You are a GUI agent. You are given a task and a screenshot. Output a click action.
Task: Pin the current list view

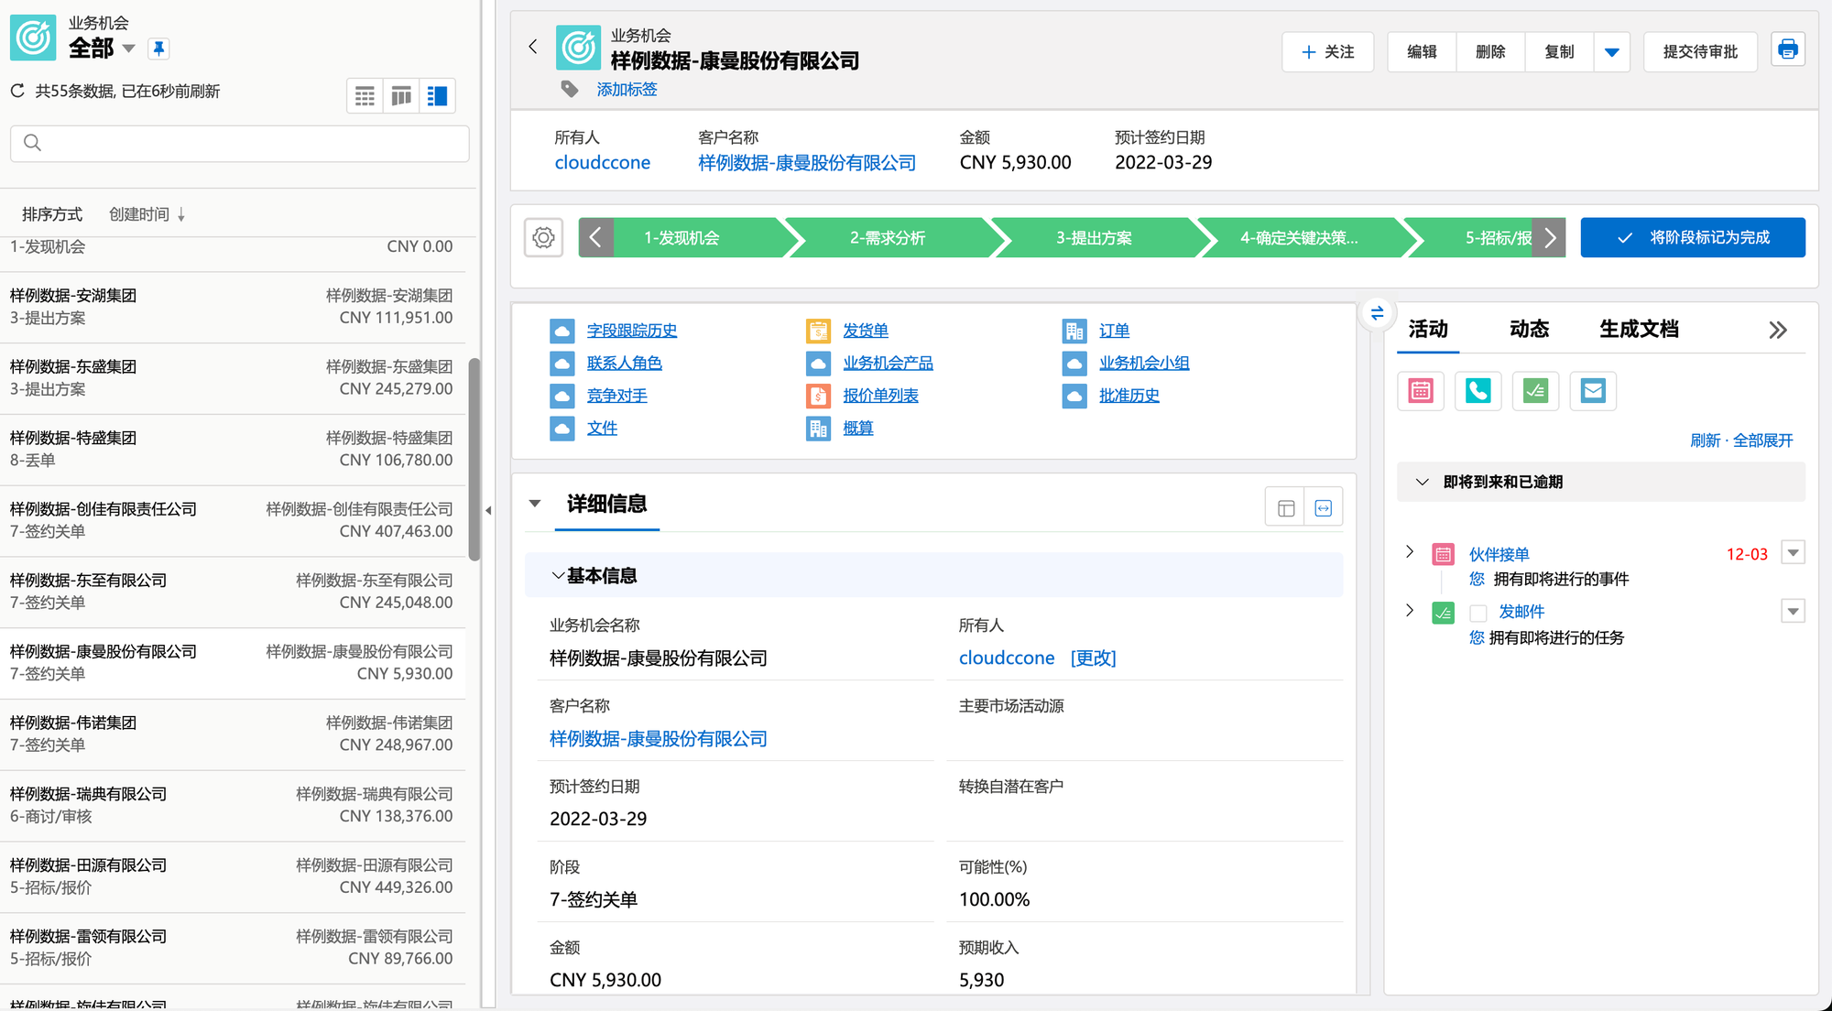coord(158,49)
